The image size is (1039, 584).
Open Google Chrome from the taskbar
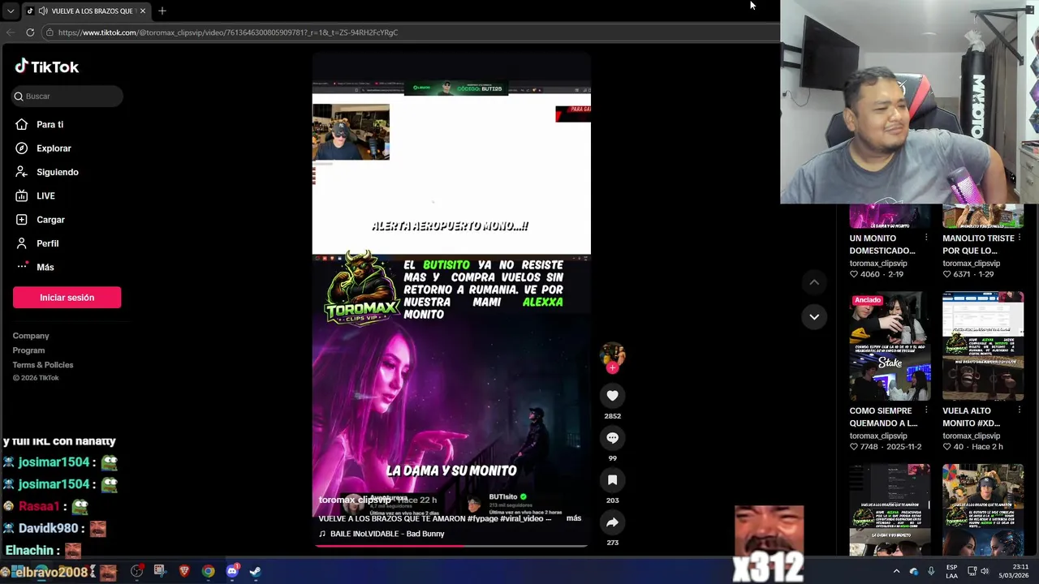click(209, 571)
